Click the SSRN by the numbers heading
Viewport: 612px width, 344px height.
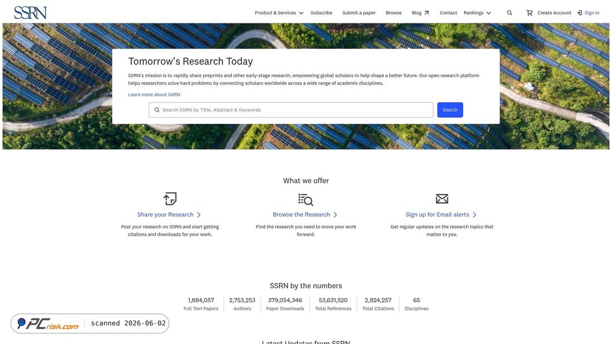click(x=306, y=286)
